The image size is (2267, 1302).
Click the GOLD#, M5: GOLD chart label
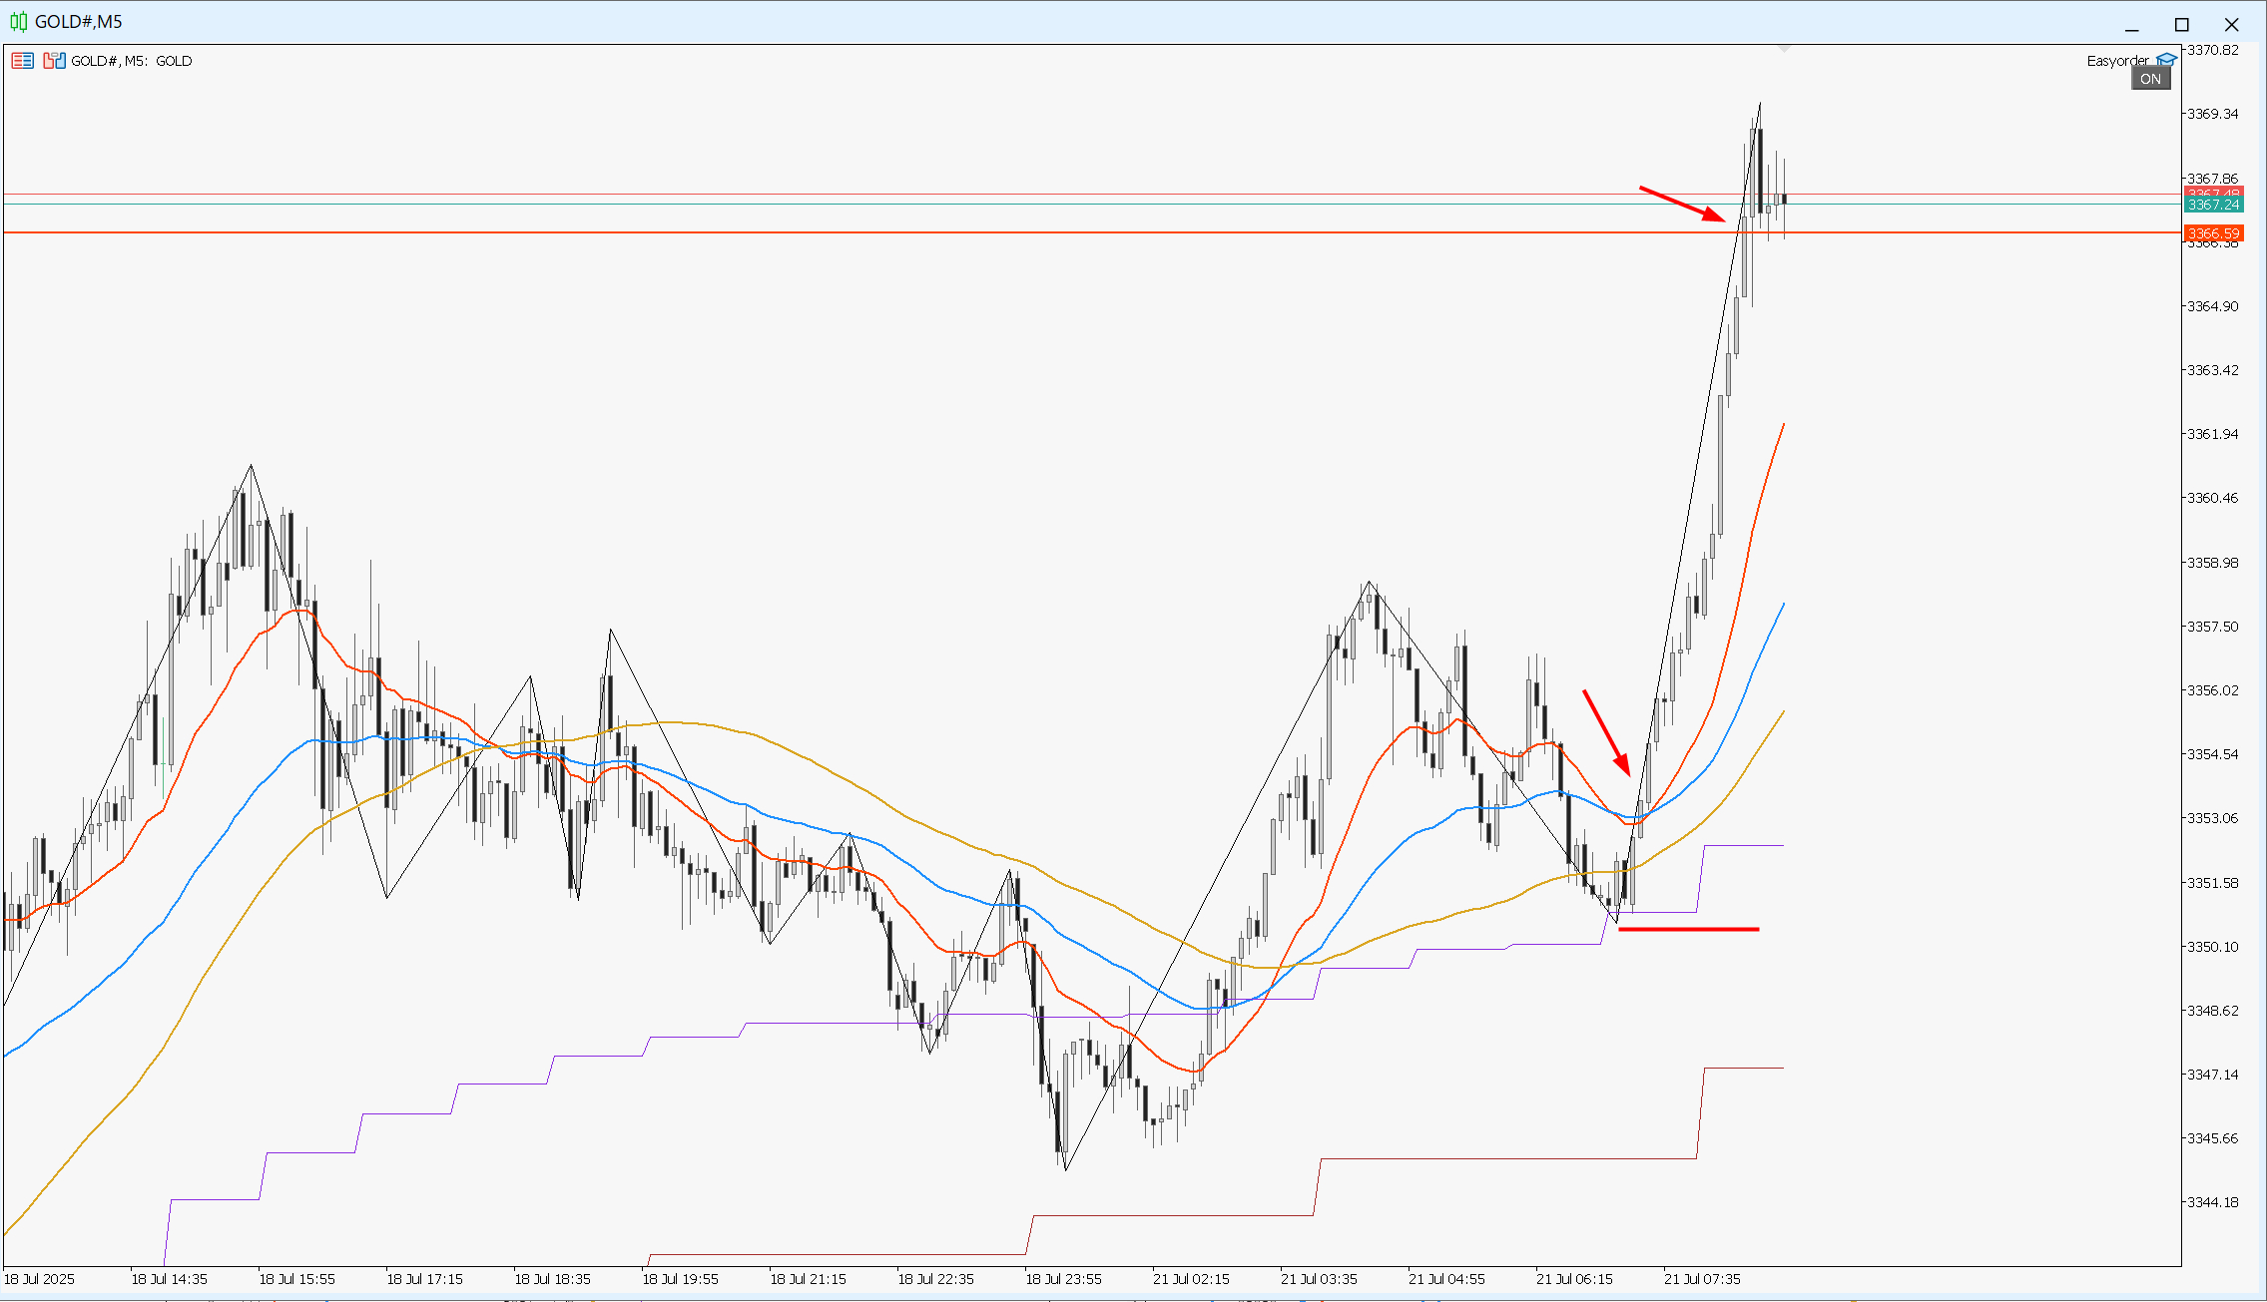(x=131, y=61)
